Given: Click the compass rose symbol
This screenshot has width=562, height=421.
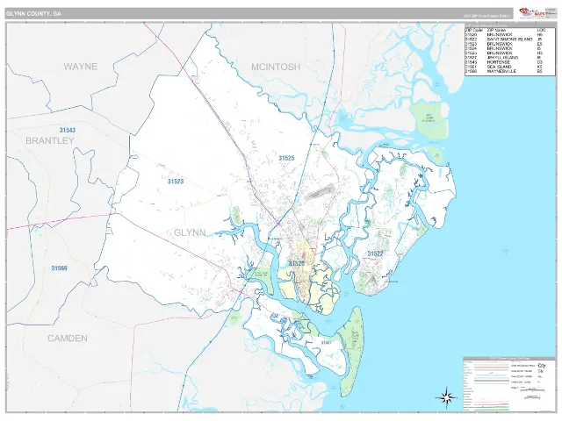Looking at the screenshot, I should pos(446,397).
